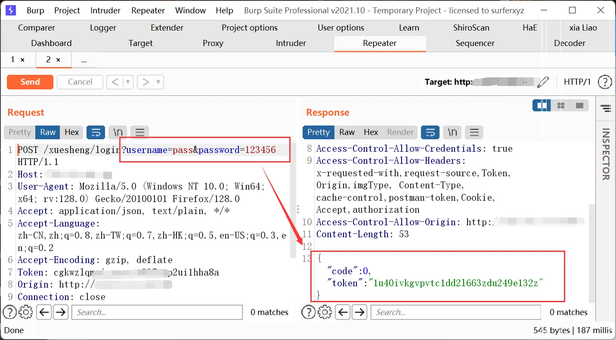Edit the Target URL via the pencil icon

(x=544, y=82)
